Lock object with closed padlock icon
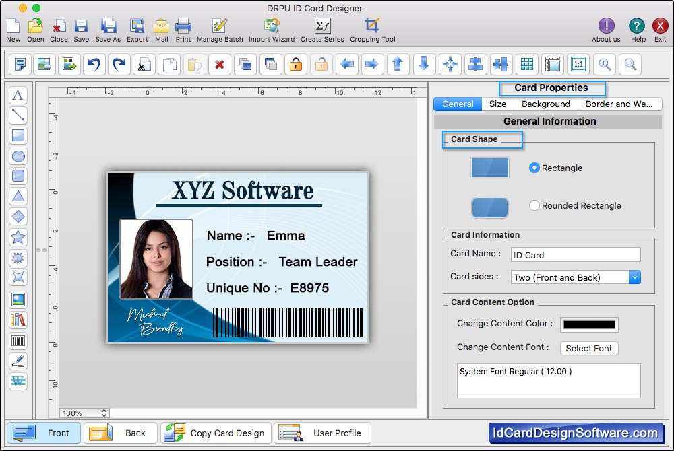 coord(296,65)
